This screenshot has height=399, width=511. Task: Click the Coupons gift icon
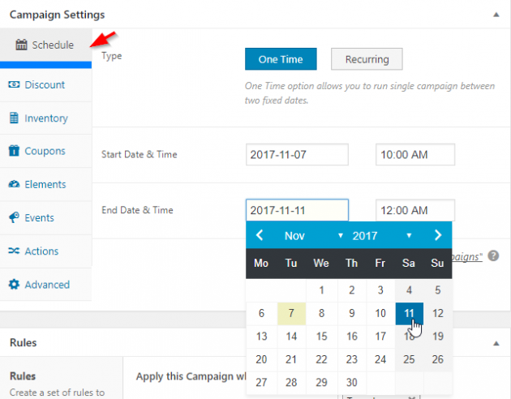pyautogui.click(x=14, y=151)
